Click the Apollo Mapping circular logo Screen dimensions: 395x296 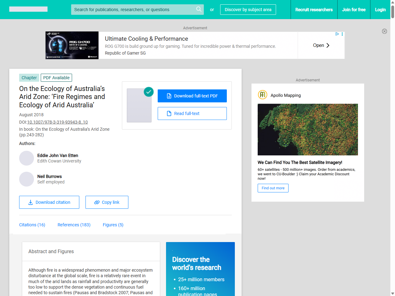click(x=262, y=95)
